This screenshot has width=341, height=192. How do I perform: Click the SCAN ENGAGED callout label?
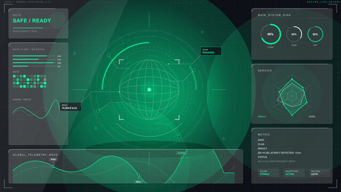pos(211,51)
